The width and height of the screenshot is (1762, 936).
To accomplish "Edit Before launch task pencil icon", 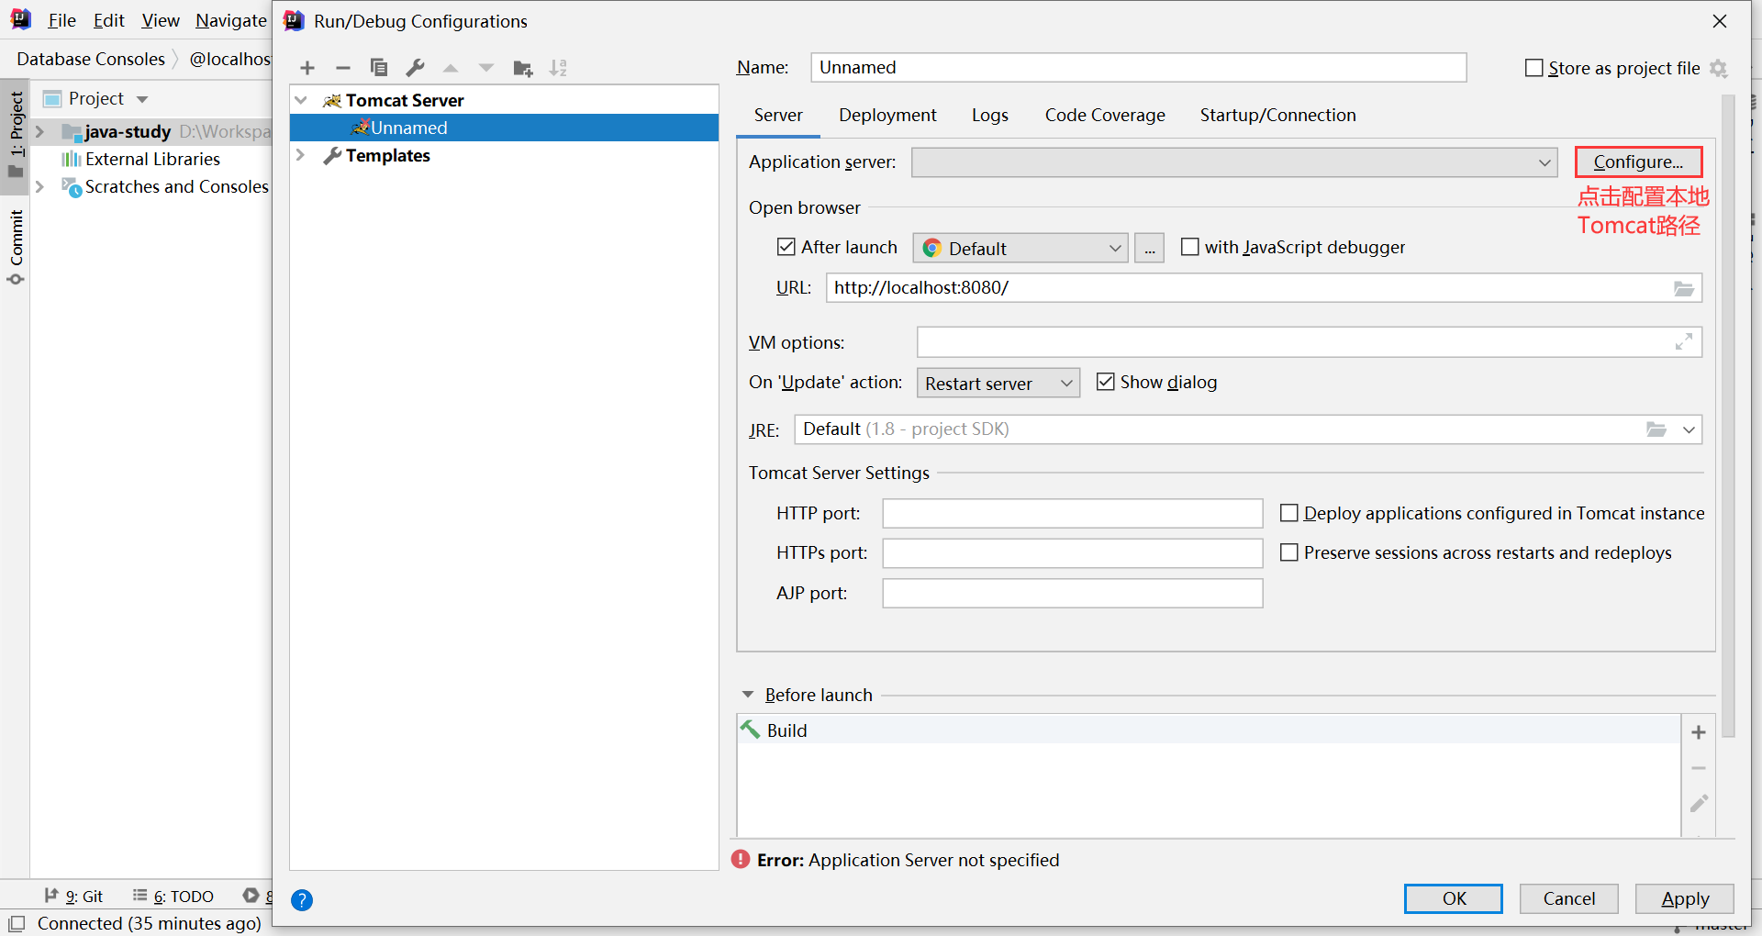I will coord(1699,804).
